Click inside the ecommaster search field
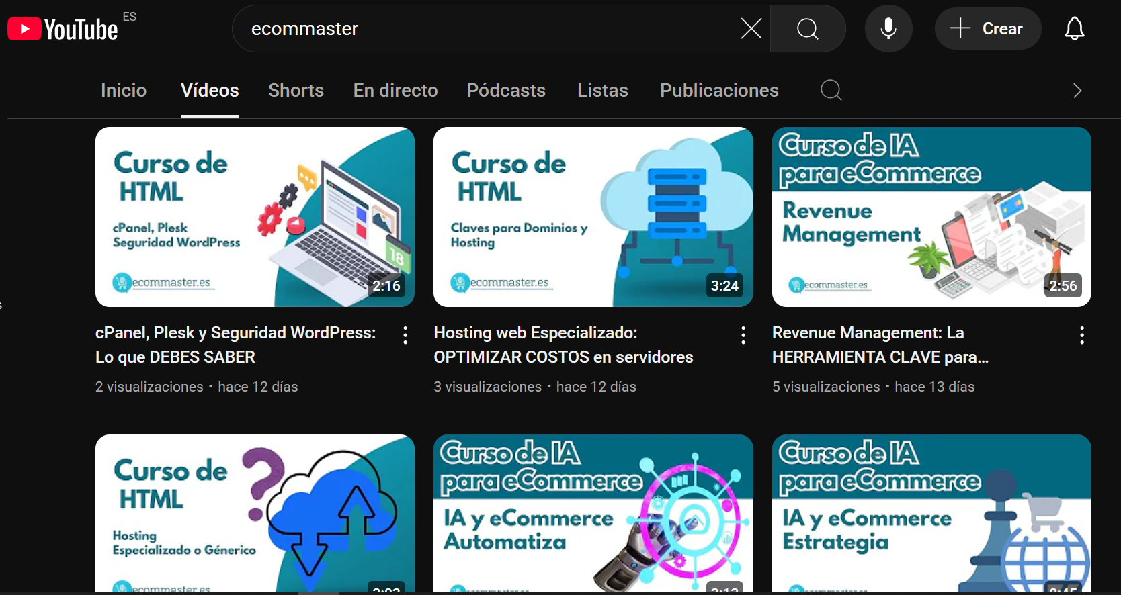The height and width of the screenshot is (595, 1121). (484, 28)
